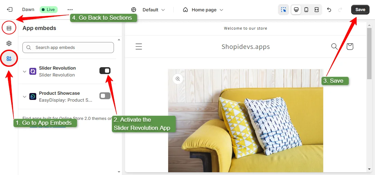Screen dimensions: 375x175
Task: Click the Live status badge
Action: point(49,10)
